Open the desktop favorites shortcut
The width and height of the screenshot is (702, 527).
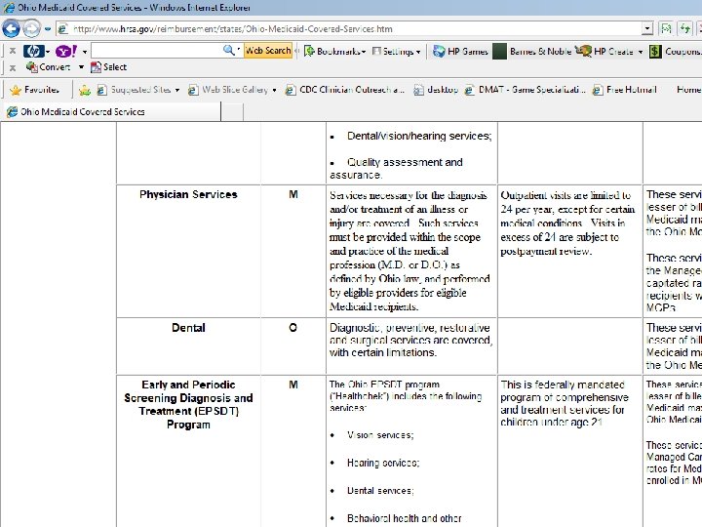coord(436,90)
